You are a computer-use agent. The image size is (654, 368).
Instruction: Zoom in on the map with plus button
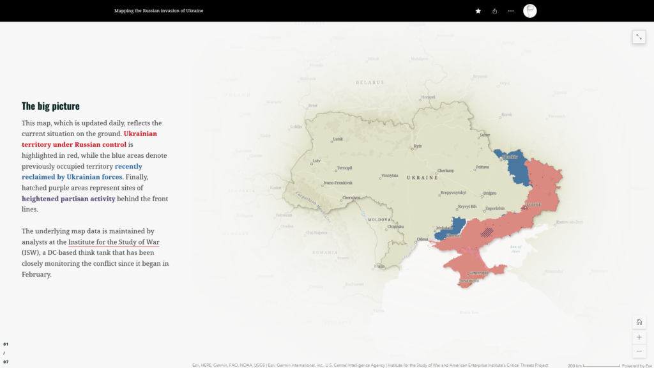(639, 337)
